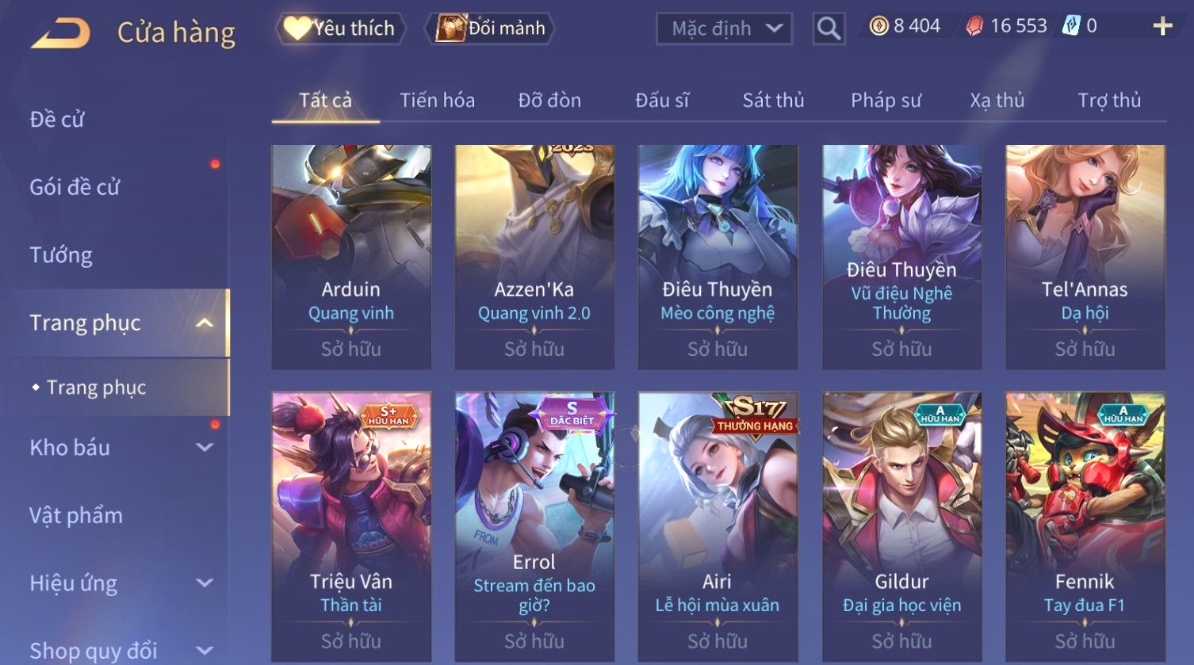
Task: Switch to the Pháp sư tab
Action: [886, 101]
